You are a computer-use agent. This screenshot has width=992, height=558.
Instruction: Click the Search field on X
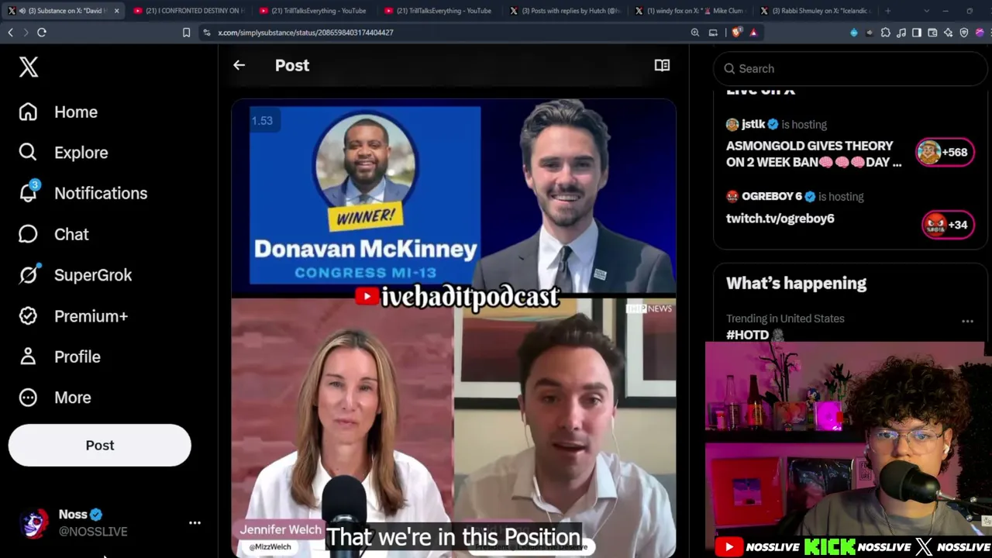850,69
